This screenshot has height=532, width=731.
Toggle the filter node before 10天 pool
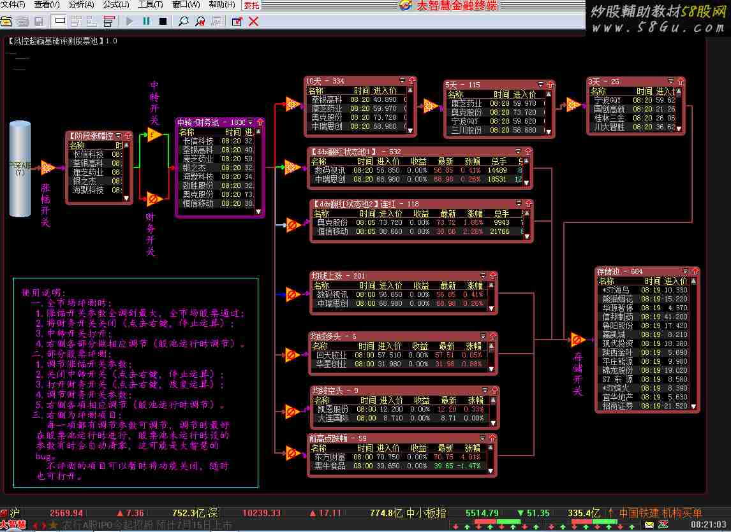(292, 104)
